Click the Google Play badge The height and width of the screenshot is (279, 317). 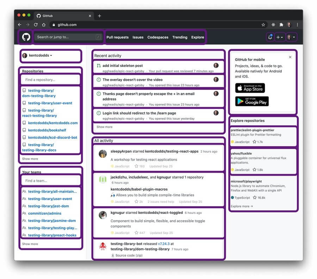[252, 101]
